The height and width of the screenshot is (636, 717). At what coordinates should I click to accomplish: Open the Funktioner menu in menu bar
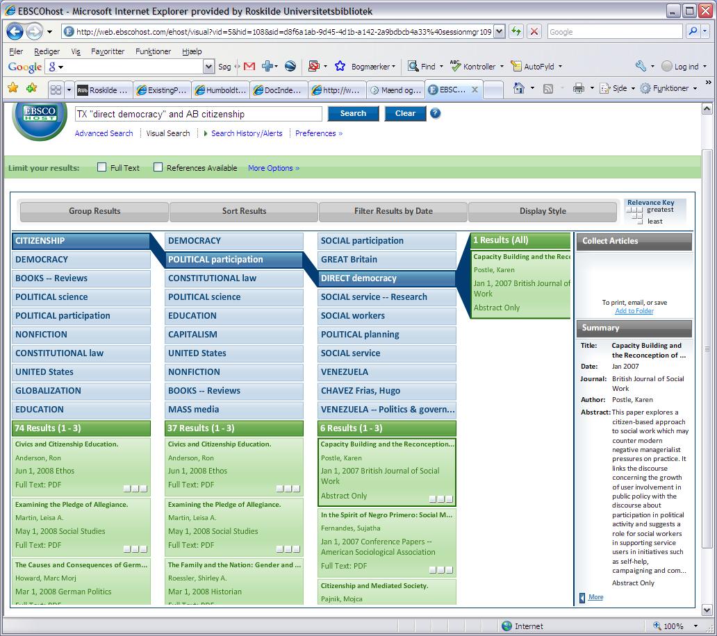(x=153, y=51)
